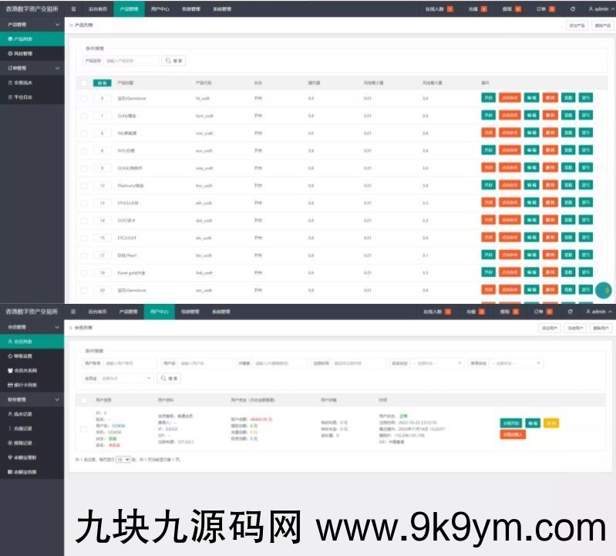
Task: Collapse the 财务管理 sidebar section
Action: point(56,400)
